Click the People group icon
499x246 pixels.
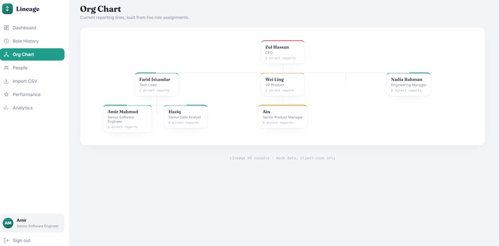[x=6, y=68]
